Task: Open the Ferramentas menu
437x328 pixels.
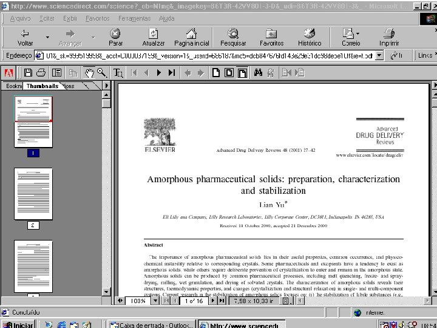Action: coord(134,18)
